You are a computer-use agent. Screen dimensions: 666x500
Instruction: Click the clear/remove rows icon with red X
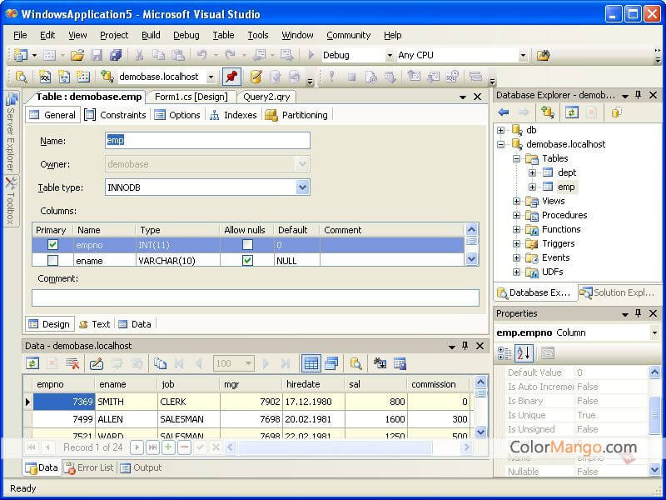(72, 363)
